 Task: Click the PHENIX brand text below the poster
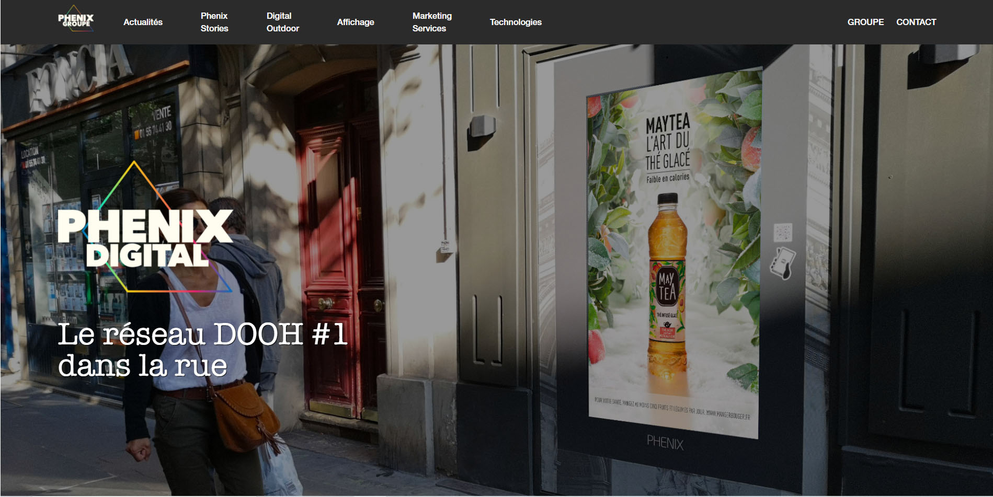665,443
